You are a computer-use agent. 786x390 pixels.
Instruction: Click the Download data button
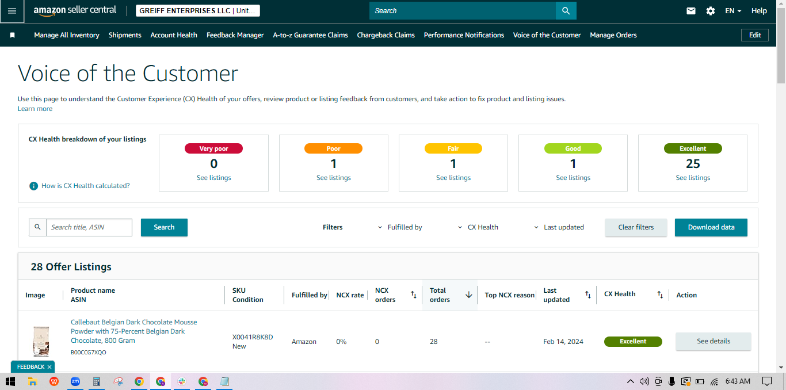(711, 227)
